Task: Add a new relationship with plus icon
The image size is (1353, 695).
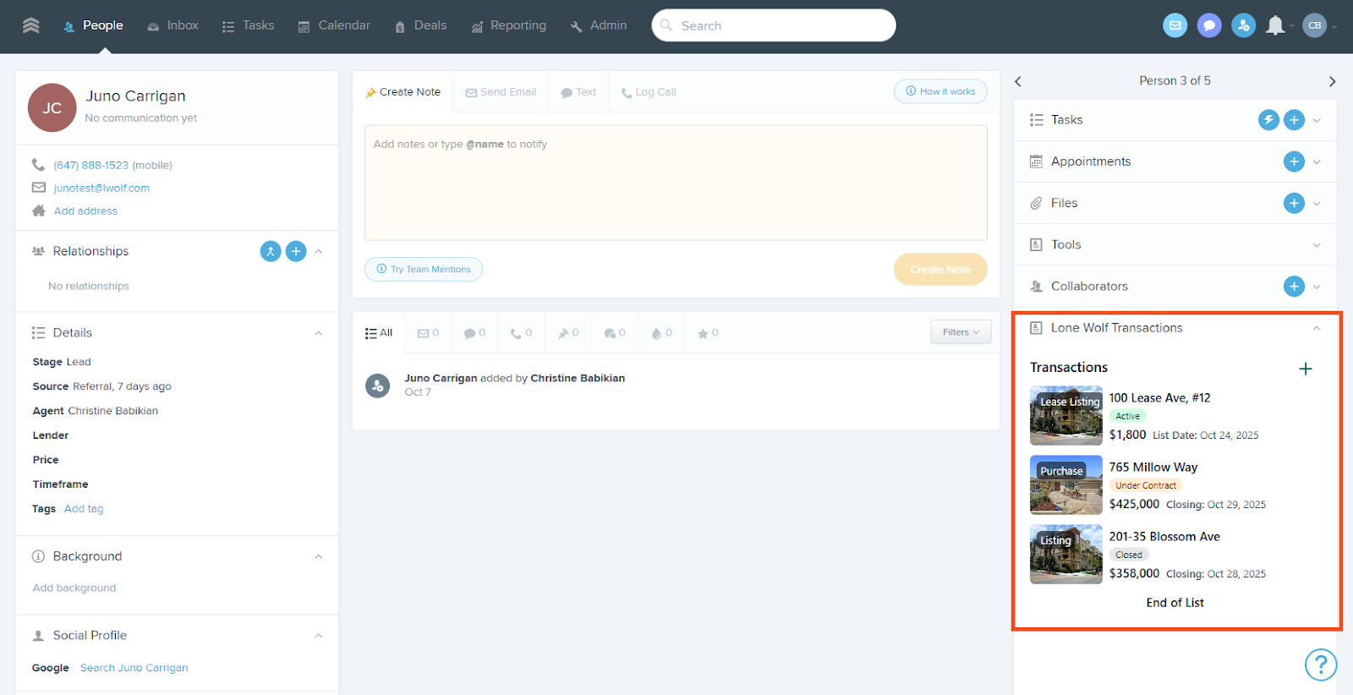Action: 296,251
